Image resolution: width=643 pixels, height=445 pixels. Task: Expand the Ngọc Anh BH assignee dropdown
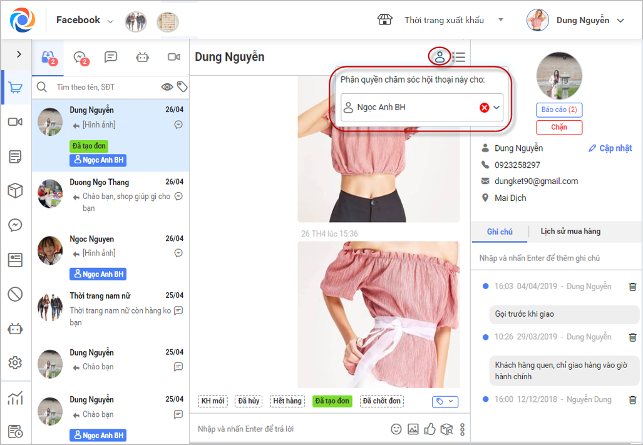(496, 108)
